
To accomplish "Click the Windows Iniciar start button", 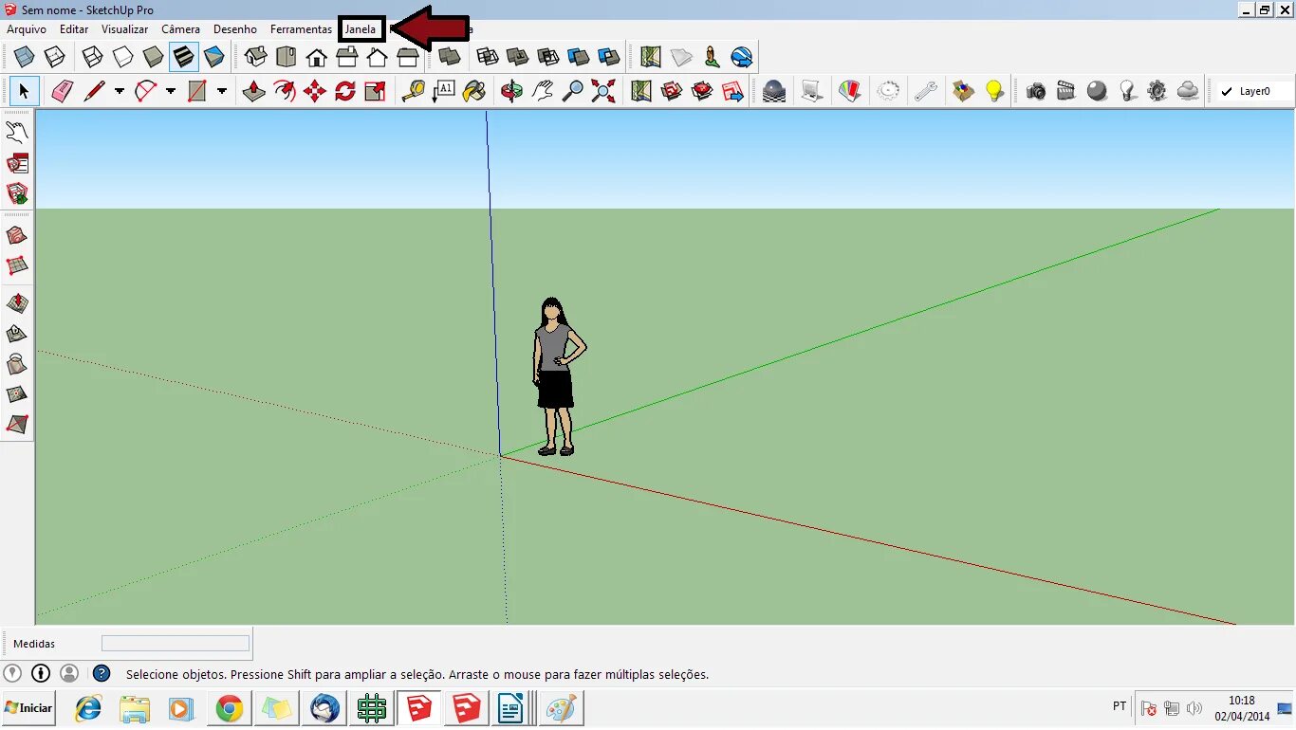I will 28,708.
